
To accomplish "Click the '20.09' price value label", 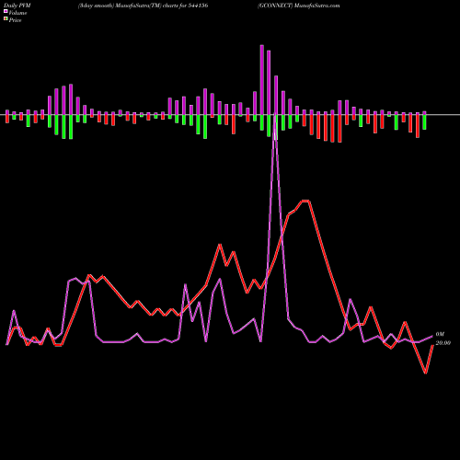I will pyautogui.click(x=443, y=343).
